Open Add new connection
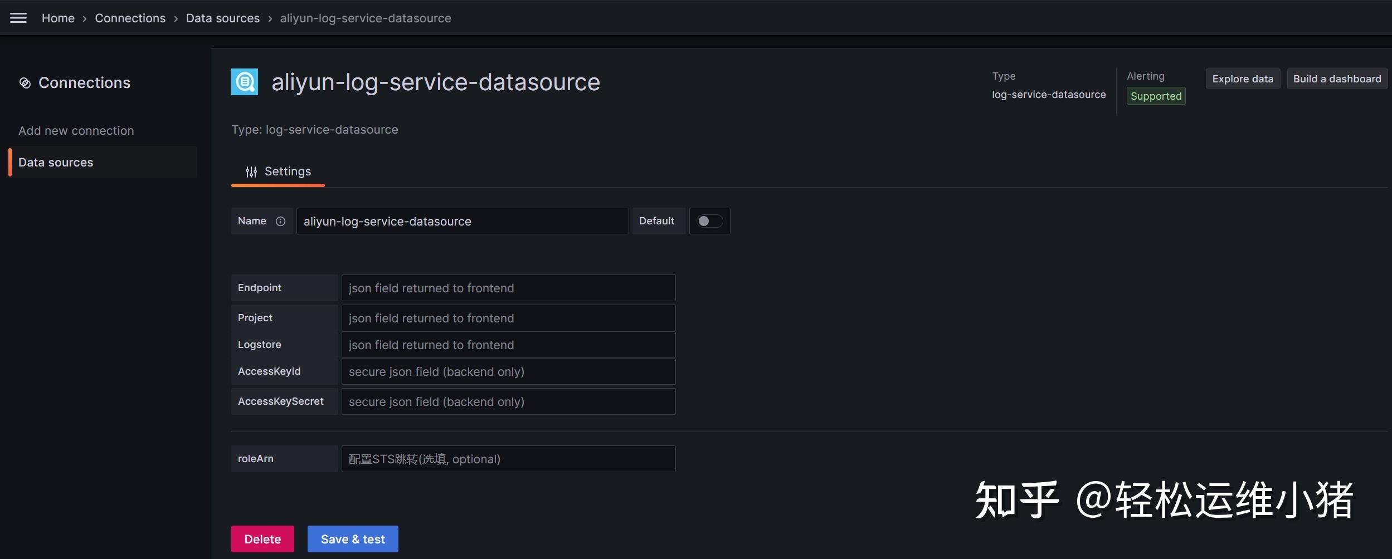 pyautogui.click(x=76, y=130)
